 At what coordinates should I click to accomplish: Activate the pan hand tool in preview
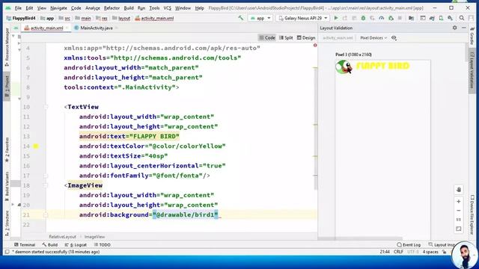click(x=459, y=189)
